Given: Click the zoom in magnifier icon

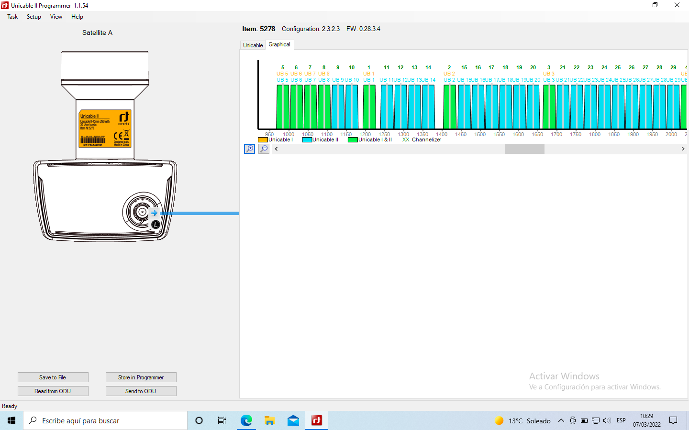Looking at the screenshot, I should [249, 149].
